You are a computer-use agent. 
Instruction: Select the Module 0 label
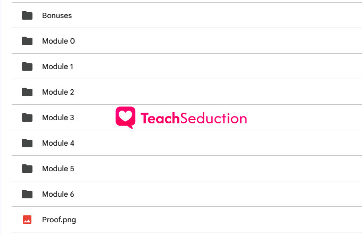click(x=59, y=41)
